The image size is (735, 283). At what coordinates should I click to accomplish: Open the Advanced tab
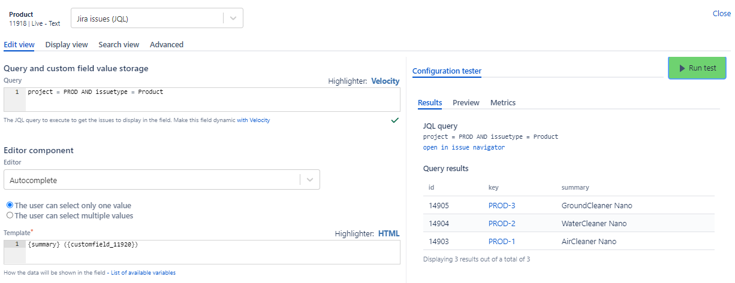[167, 45]
